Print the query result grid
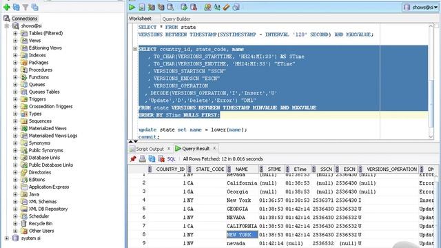This screenshot has height=248, width=441. coord(143,159)
